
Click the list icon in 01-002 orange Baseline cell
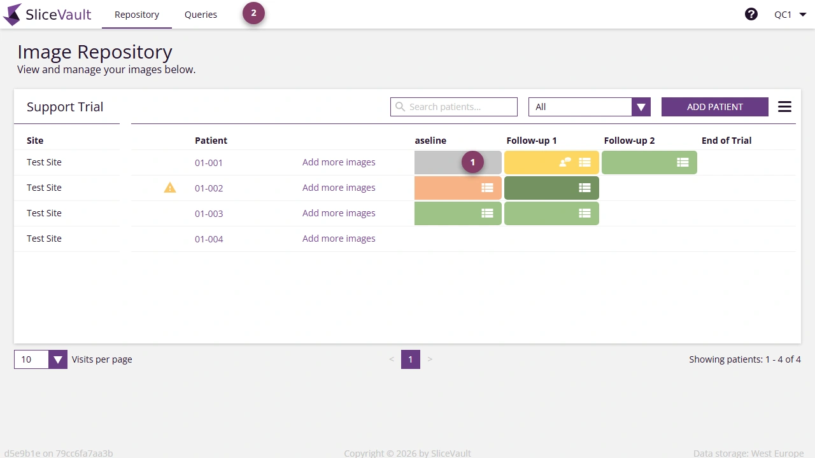pos(487,188)
